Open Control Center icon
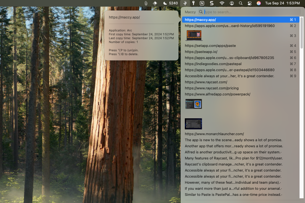This screenshot has width=305, height=203. [x=249, y=3]
